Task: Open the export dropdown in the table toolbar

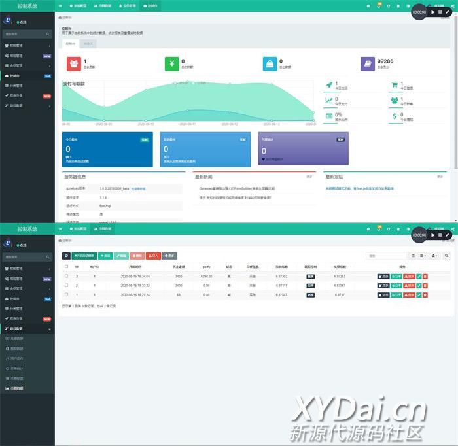Action: pyautogui.click(x=434, y=256)
